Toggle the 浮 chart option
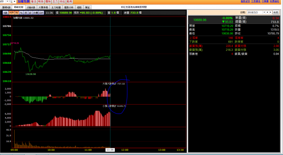The width and height of the screenshot is (283, 155). point(26,13)
